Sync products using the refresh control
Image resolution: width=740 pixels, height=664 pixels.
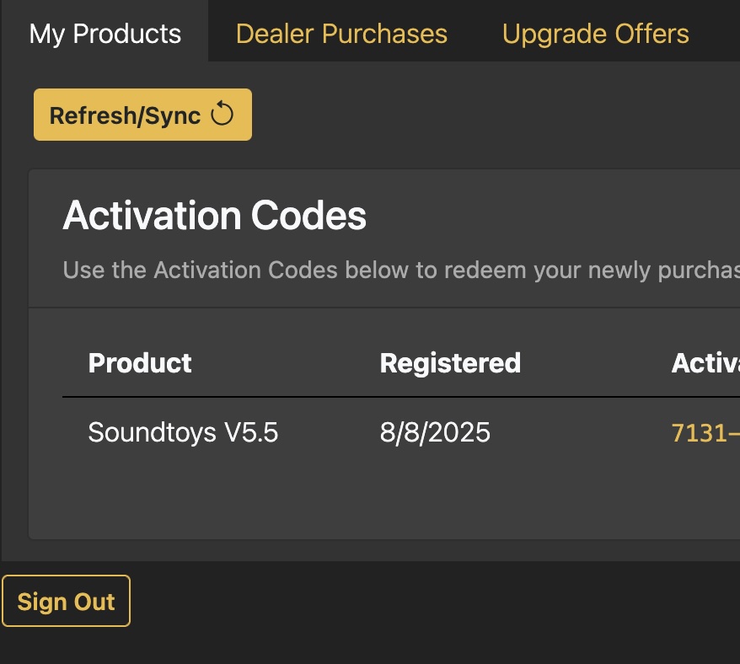(142, 114)
